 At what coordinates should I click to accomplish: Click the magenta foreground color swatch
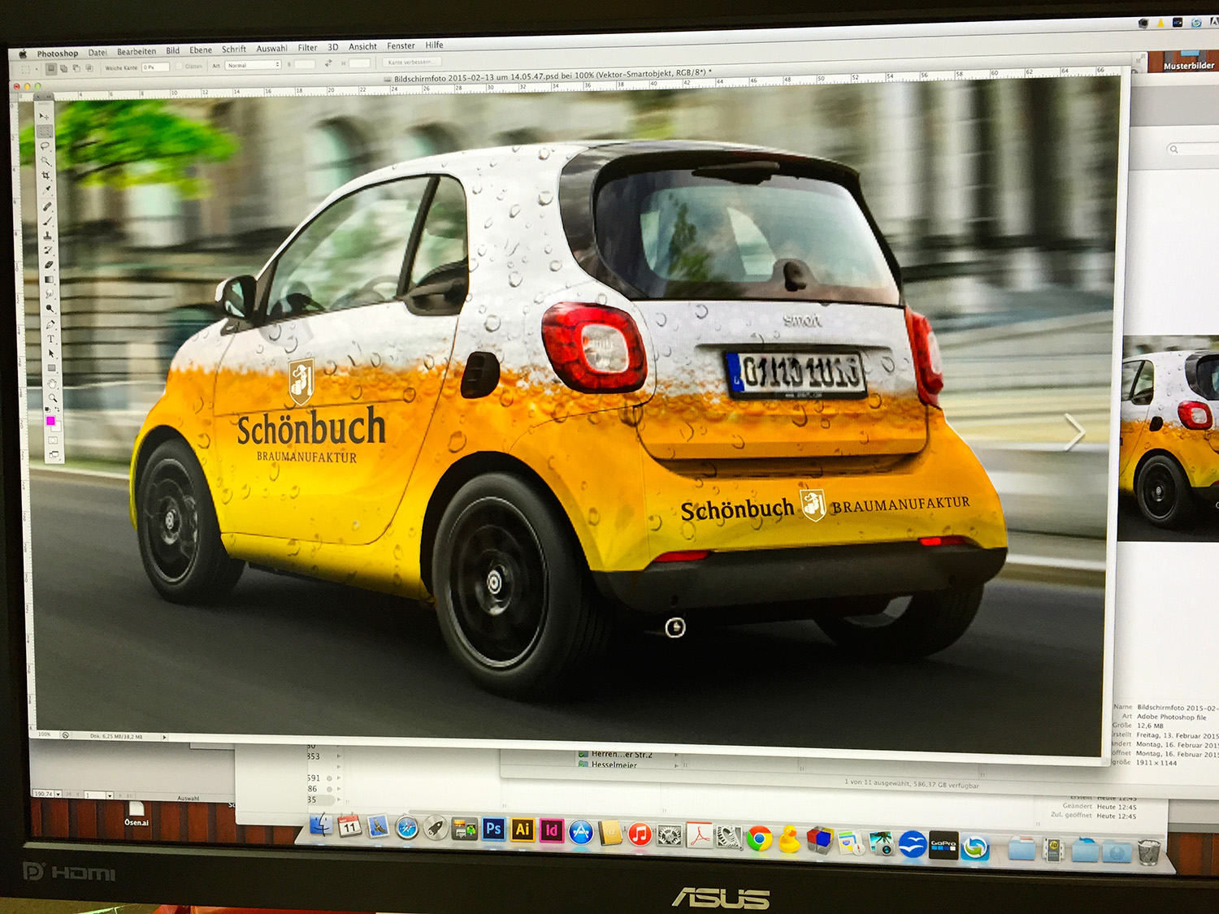click(x=50, y=420)
